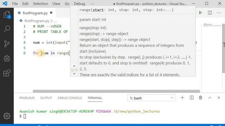225x126 pixels.
Task: Click the terminal prompt cursor
Action: tap(25, 117)
